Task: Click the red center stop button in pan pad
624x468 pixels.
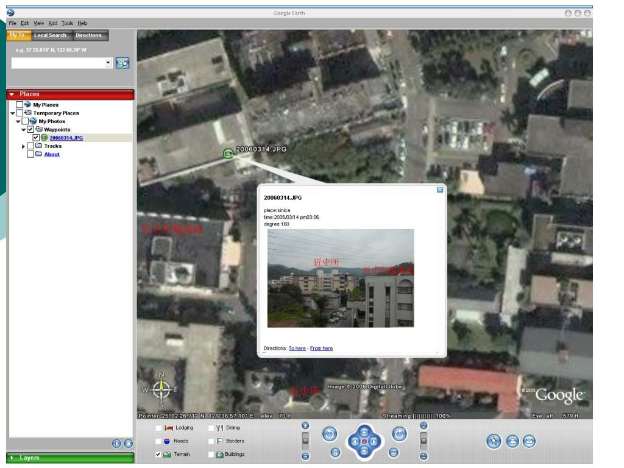Action: point(364,441)
